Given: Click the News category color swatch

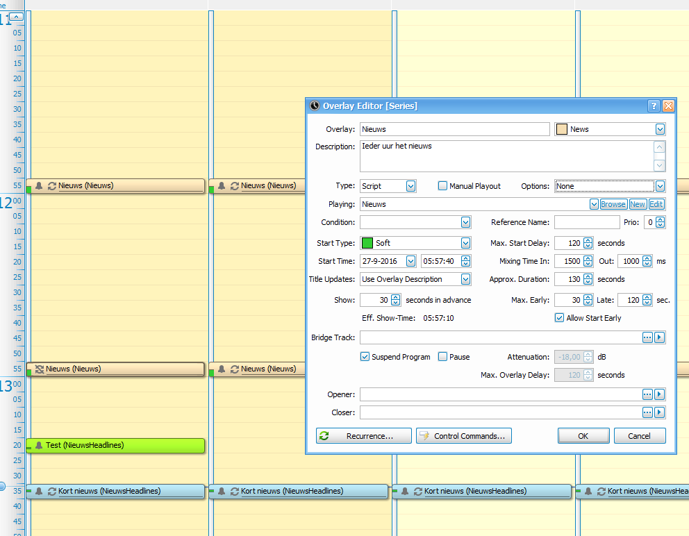Looking at the screenshot, I should (562, 129).
